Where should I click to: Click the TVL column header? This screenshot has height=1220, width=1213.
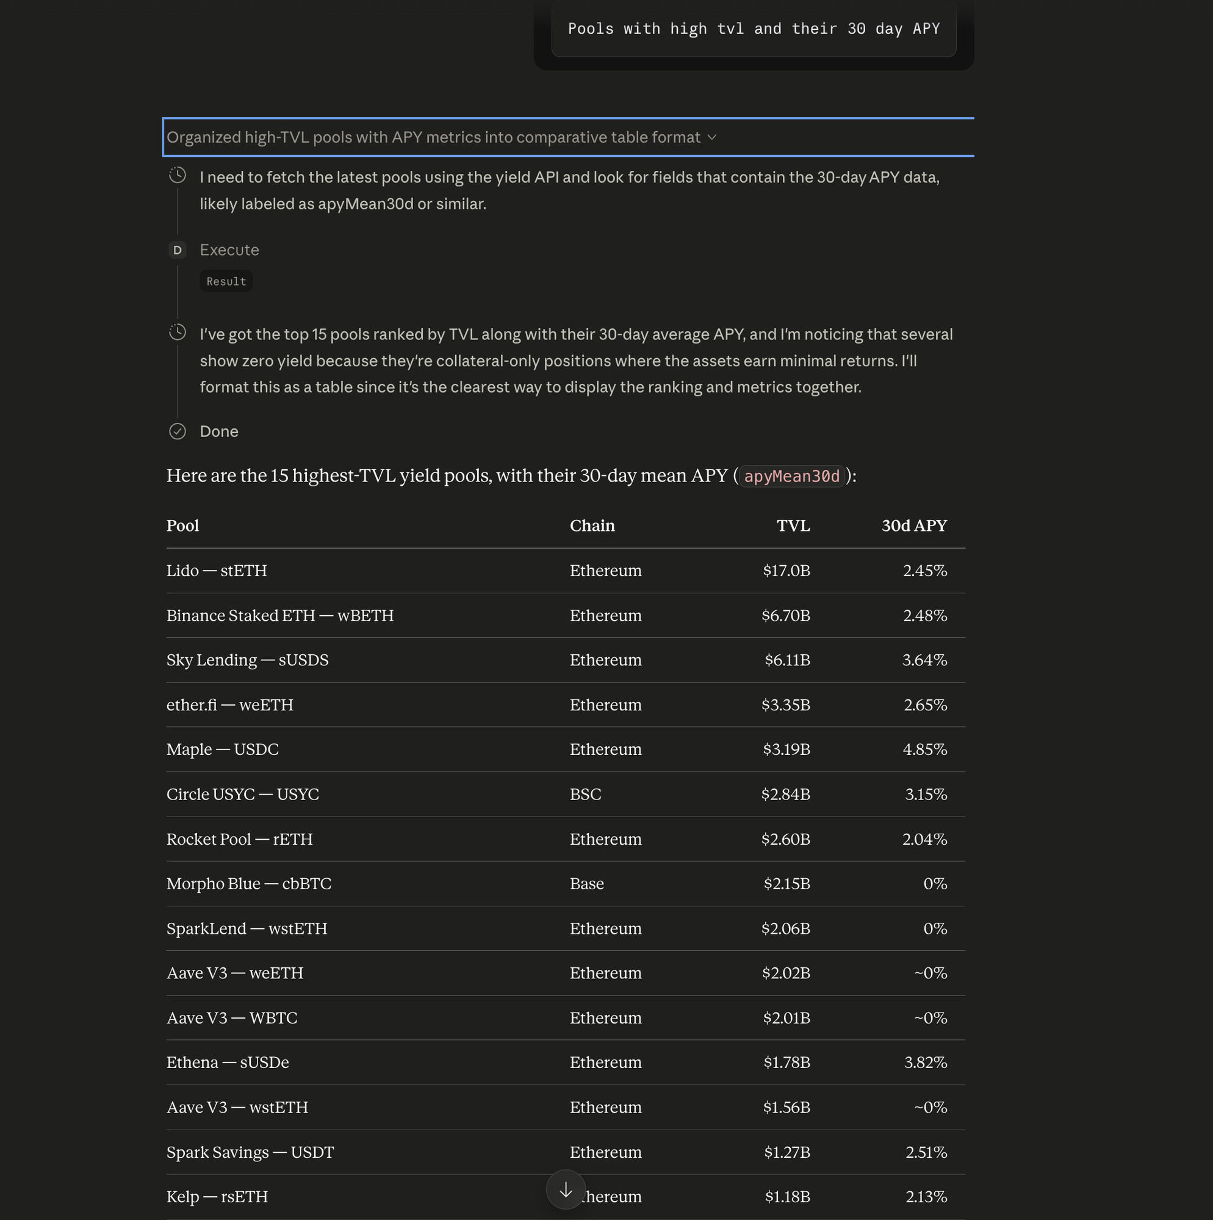(793, 525)
